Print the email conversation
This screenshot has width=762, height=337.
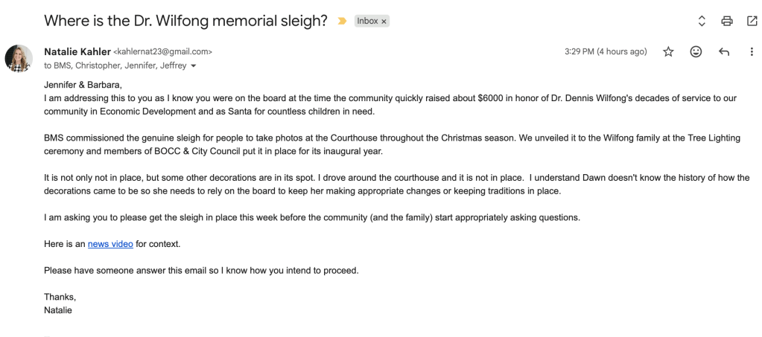point(727,22)
